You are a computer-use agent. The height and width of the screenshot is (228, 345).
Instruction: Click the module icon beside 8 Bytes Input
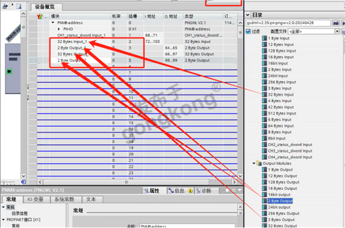tap(264, 132)
